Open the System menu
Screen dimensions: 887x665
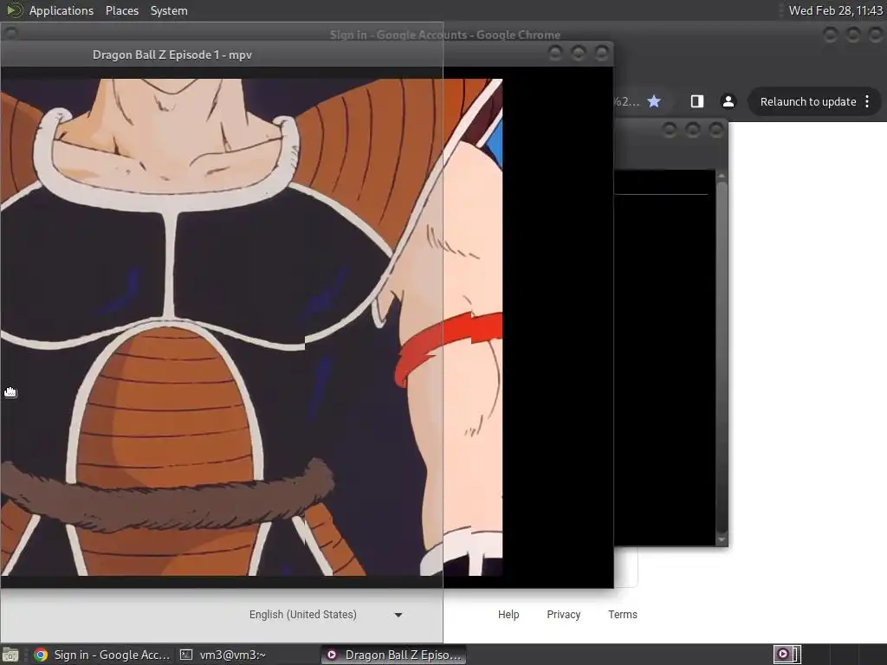(x=169, y=10)
